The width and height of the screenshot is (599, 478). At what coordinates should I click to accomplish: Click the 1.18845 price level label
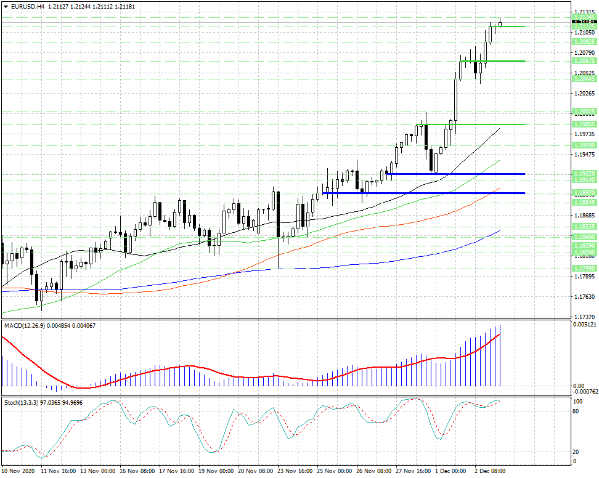[584, 202]
